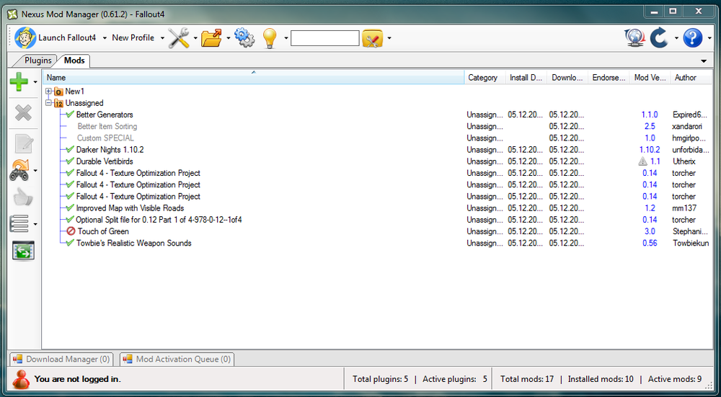Toggle the checkmark beside Durable Vertibirds
Screen dimensions: 721x397
tap(70, 161)
